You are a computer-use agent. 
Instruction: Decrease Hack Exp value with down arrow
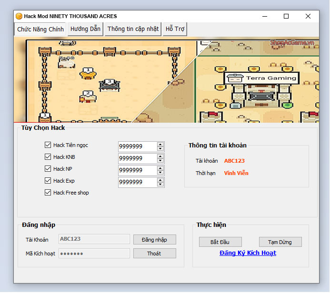[160, 185]
